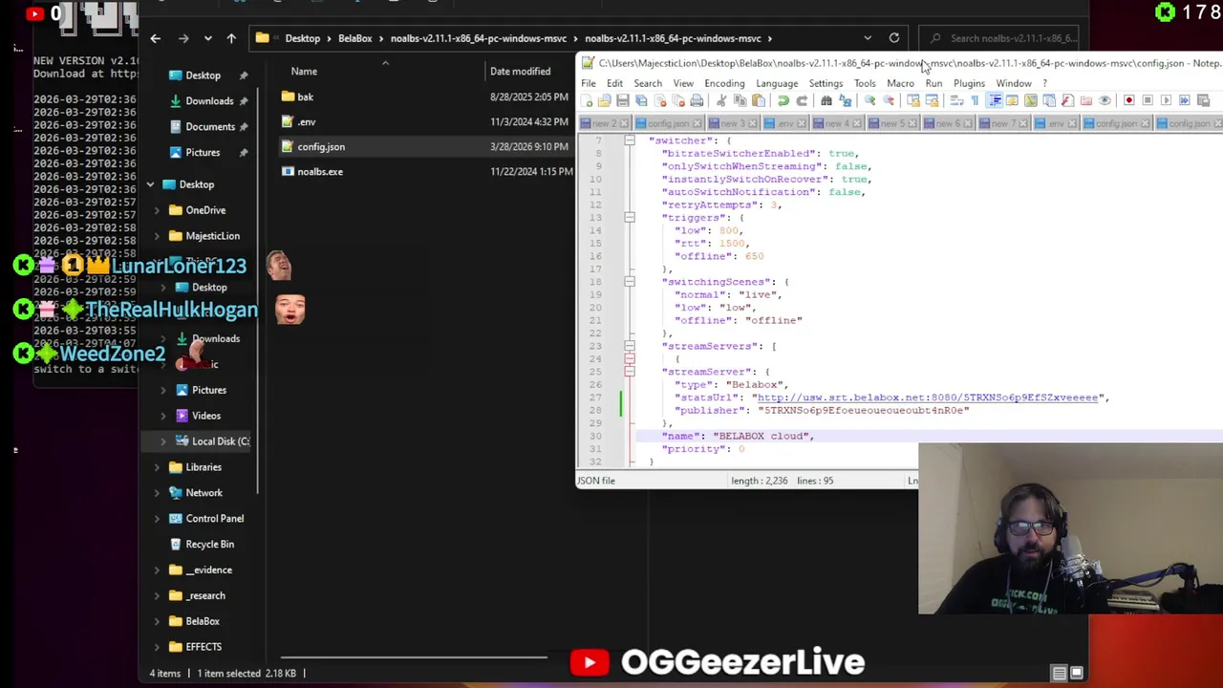This screenshot has width=1223, height=688.
Task: Open the Language menu
Action: pyautogui.click(x=777, y=83)
